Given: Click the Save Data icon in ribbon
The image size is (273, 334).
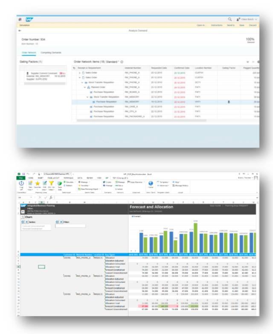Looking at the screenshot, I should tap(60, 183).
